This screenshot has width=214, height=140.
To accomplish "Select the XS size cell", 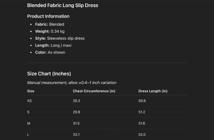I will click(29, 101).
